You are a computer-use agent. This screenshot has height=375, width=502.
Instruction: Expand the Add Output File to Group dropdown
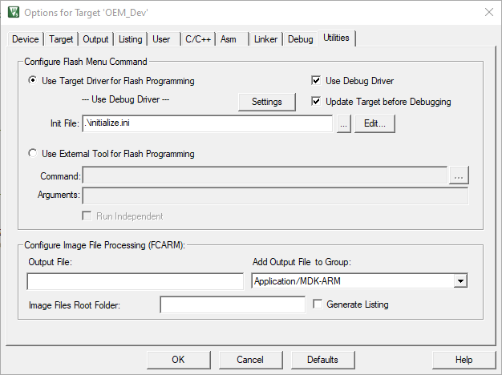(459, 281)
